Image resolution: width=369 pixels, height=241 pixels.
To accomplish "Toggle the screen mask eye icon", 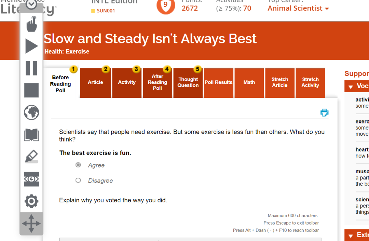I will coord(31,179).
